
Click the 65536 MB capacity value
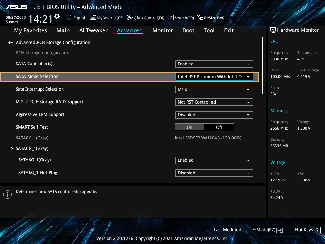pyautogui.click(x=279, y=146)
